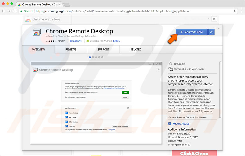Click the green Secure lock indicator
245x156 pixels.
pos(27,11)
